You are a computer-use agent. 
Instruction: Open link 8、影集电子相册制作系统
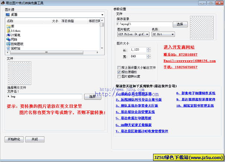point(196,93)
